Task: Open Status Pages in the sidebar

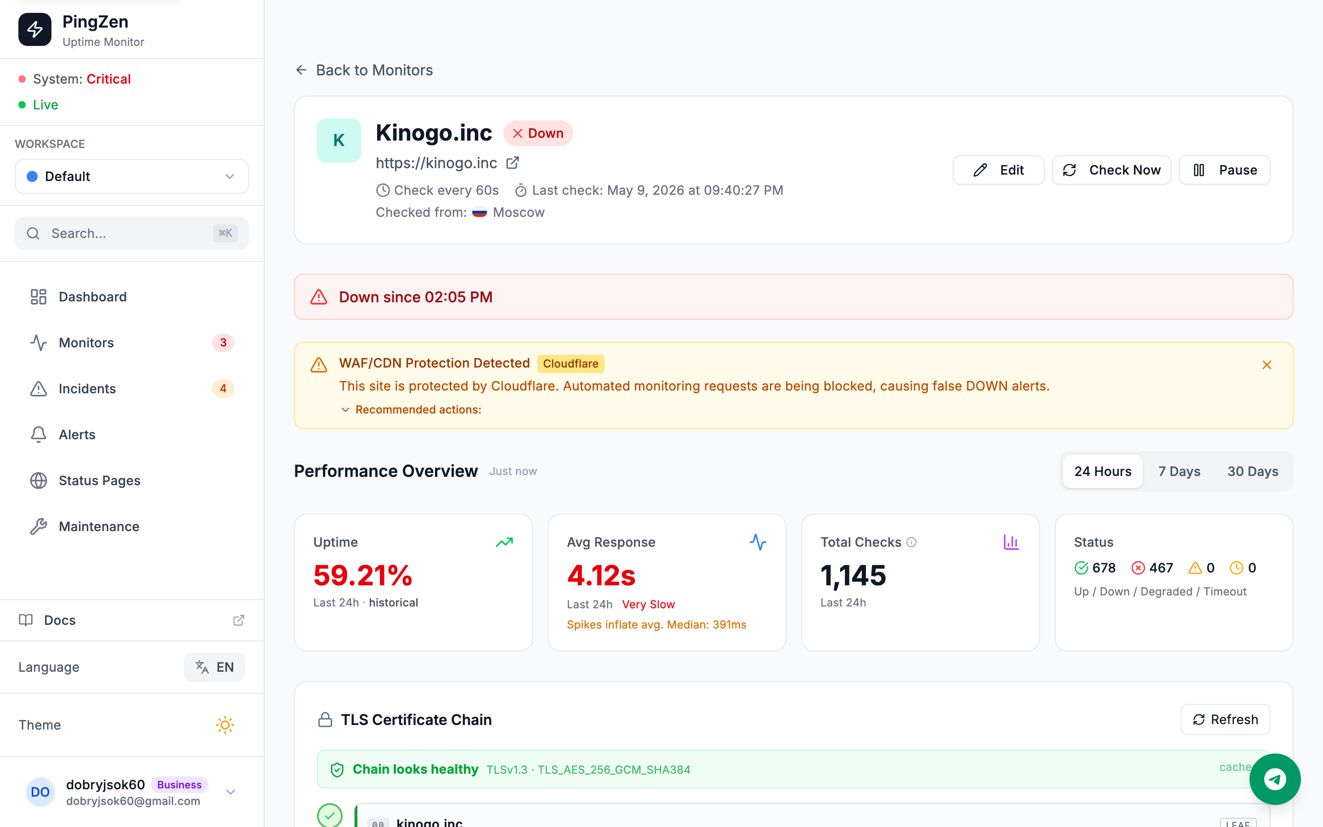Action: click(132, 480)
